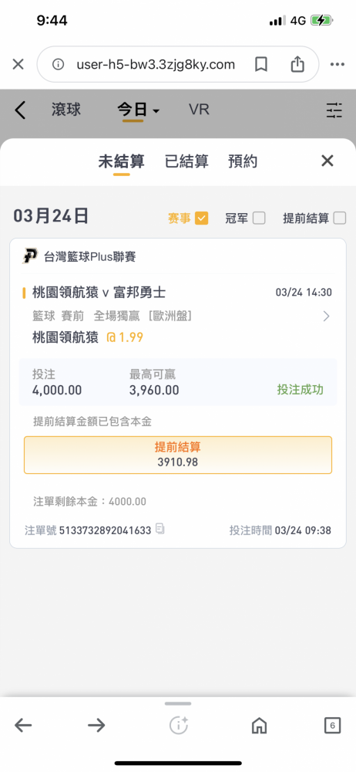Tap the orange 提前結算 3910.98 button
Image resolution: width=356 pixels, height=772 pixels.
178,455
